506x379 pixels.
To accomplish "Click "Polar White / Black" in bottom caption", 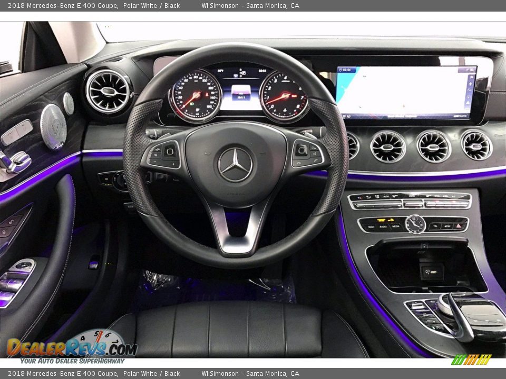I will pos(152,374).
